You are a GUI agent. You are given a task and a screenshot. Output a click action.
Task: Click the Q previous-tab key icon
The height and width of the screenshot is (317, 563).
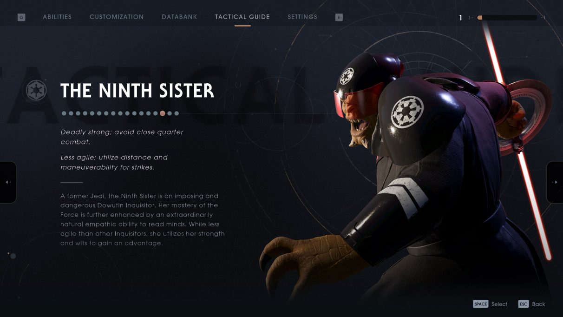pos(21,17)
